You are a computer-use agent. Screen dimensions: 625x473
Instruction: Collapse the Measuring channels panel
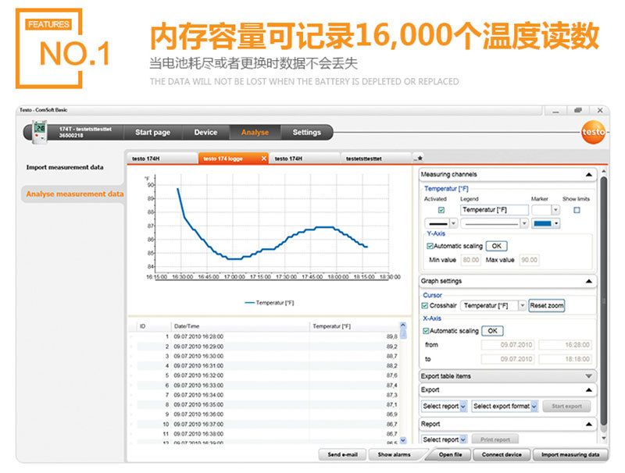pos(589,174)
